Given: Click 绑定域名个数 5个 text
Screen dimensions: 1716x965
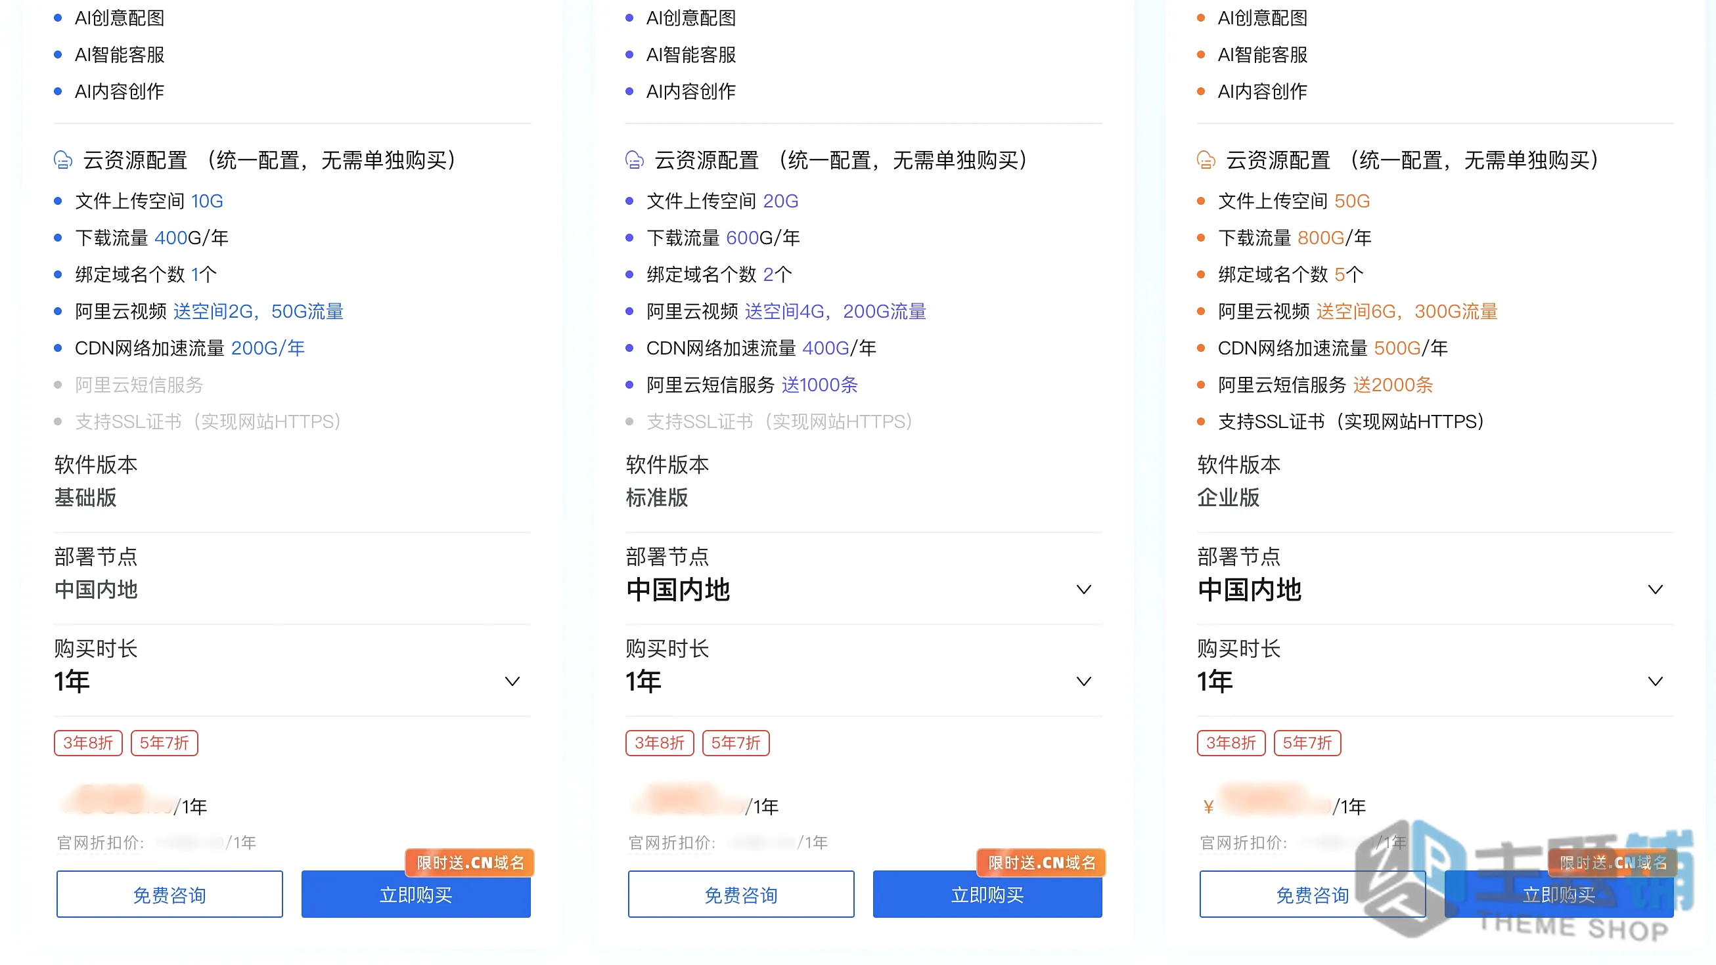Looking at the screenshot, I should [1291, 274].
